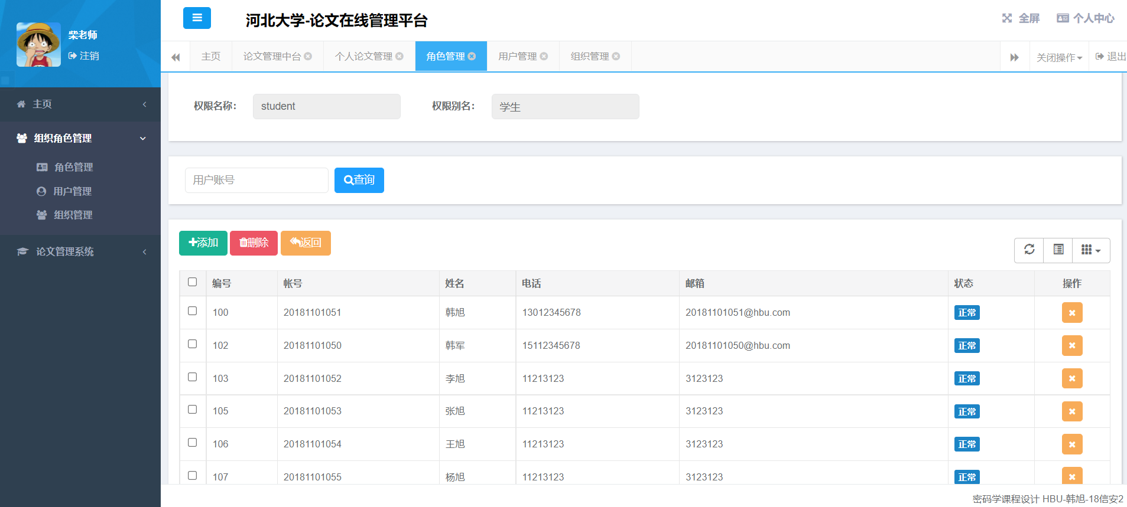Expand the 主页 sidebar menu
This screenshot has width=1127, height=507.
[80, 104]
